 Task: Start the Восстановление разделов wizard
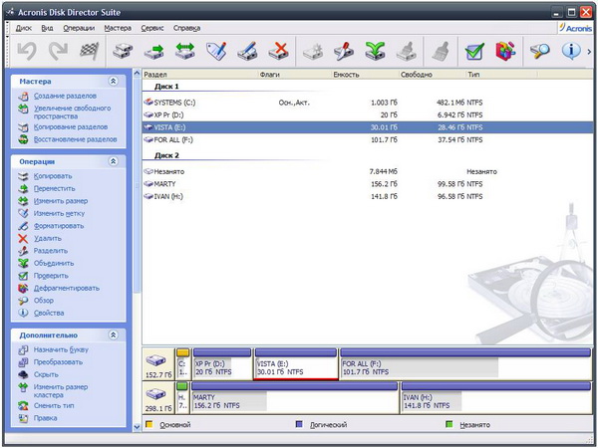[75, 139]
